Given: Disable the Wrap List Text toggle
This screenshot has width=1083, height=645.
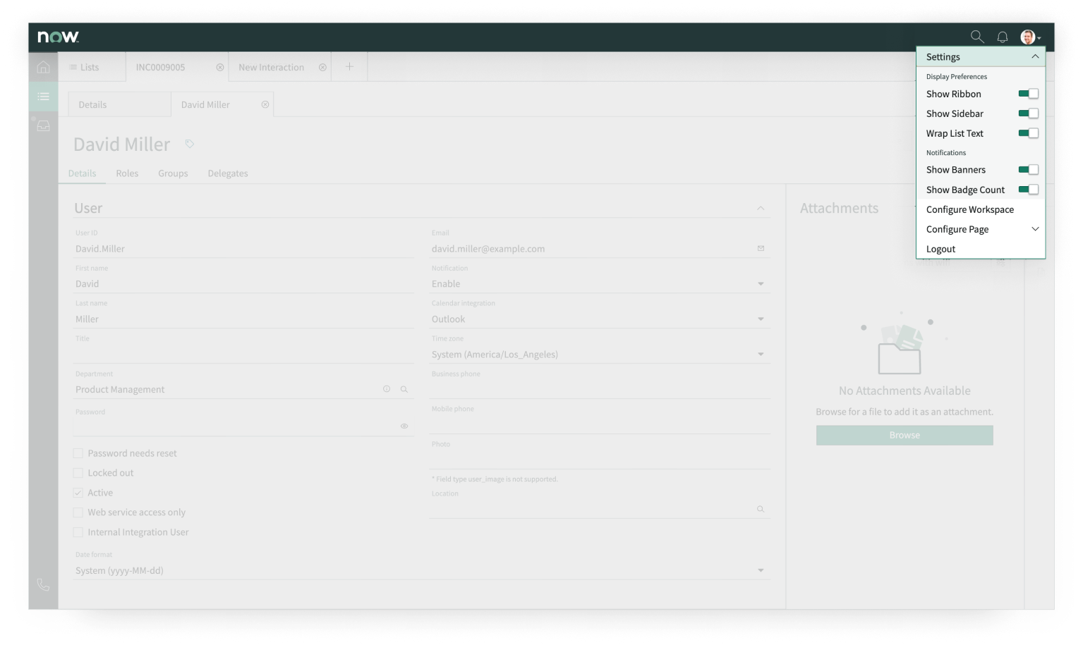Looking at the screenshot, I should [x=1028, y=133].
